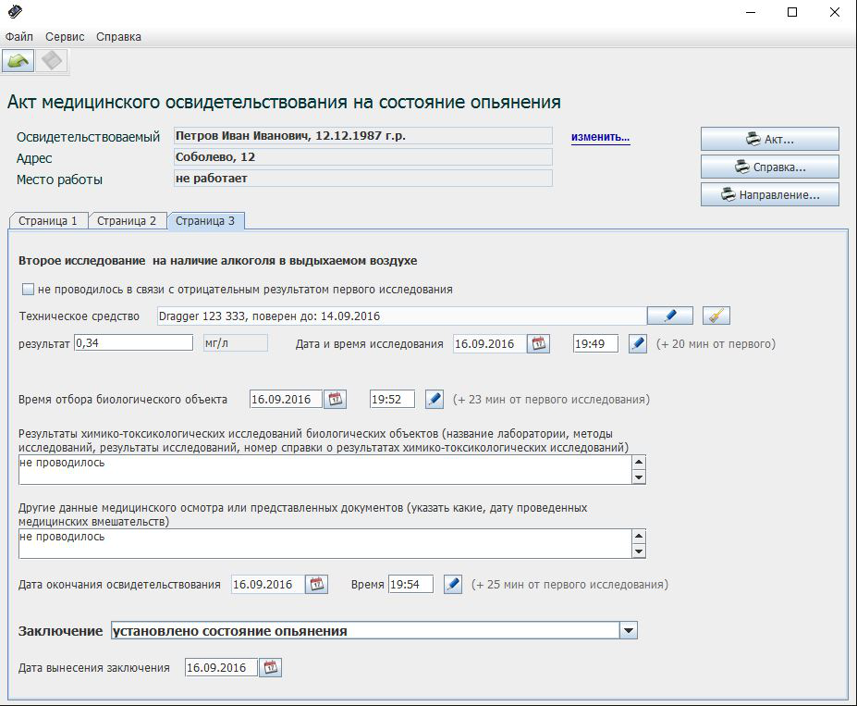
Task: Open calendar for examination end date
Action: pos(317,585)
